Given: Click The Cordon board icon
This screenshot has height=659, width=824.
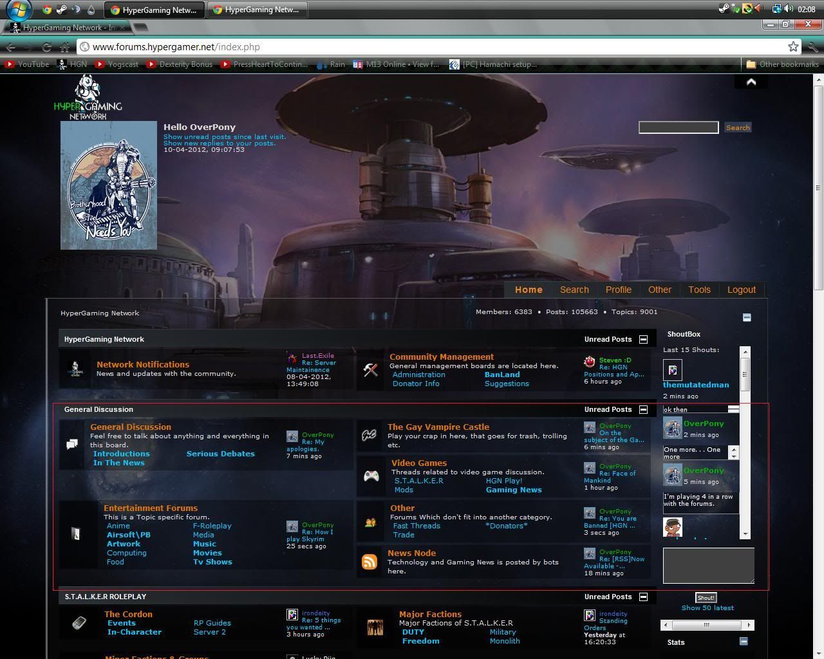Looking at the screenshot, I should click(x=79, y=623).
